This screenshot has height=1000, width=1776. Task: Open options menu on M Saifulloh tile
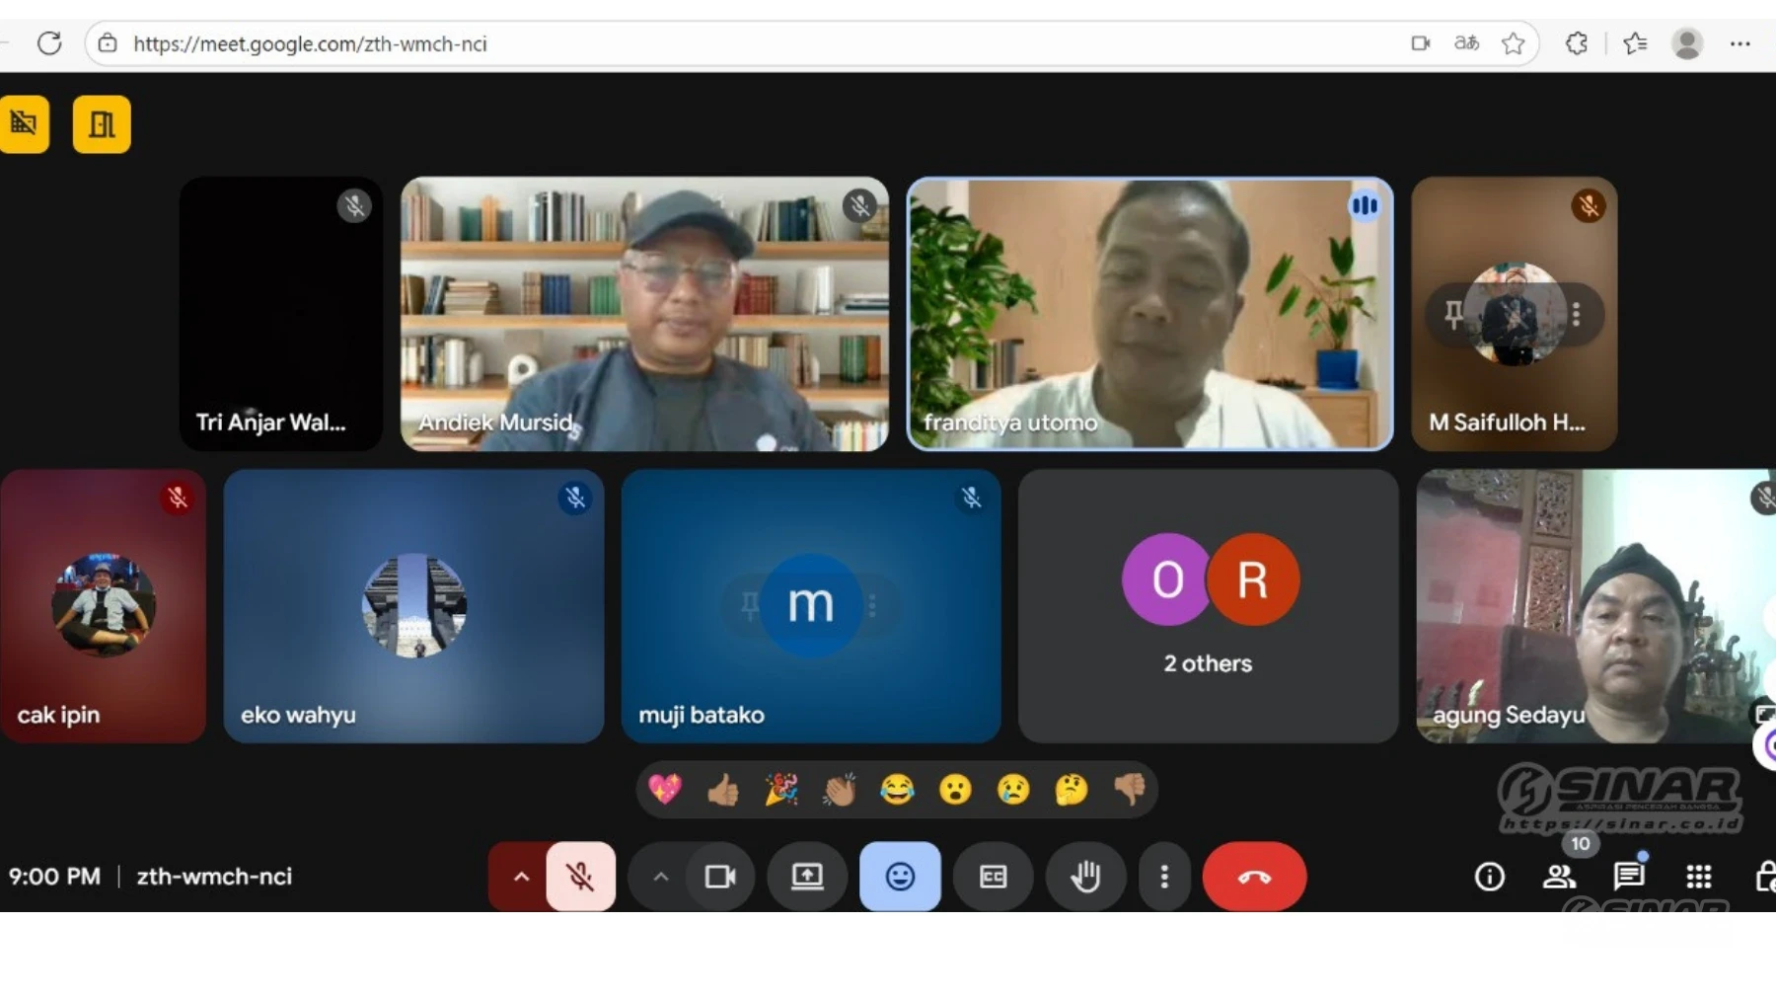click(1576, 315)
